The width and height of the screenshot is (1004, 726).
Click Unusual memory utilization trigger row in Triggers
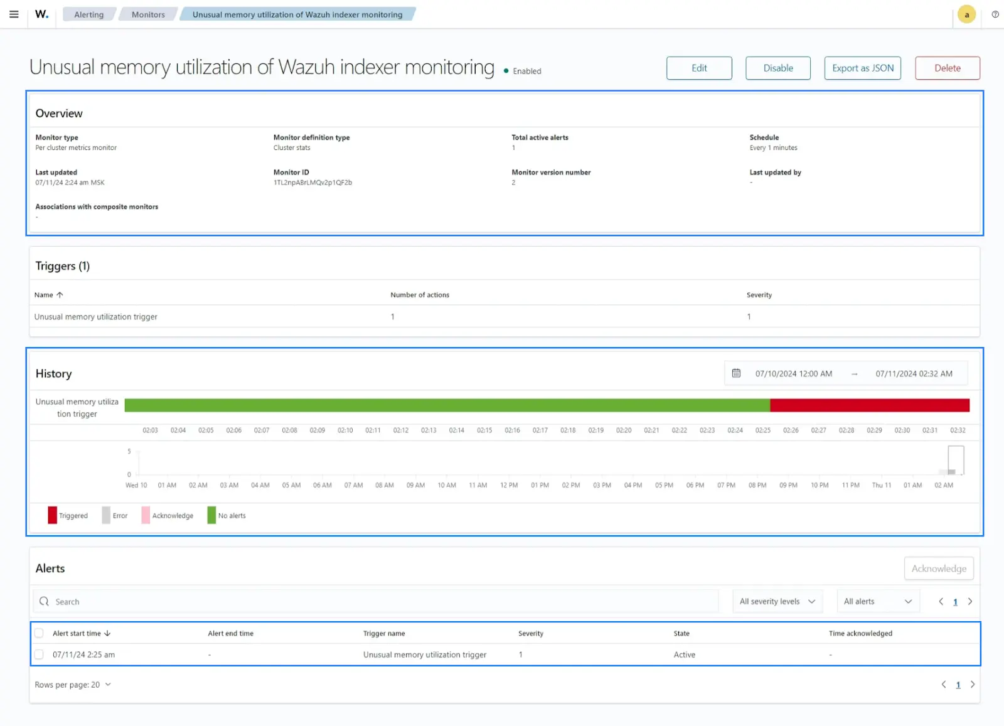tap(505, 316)
